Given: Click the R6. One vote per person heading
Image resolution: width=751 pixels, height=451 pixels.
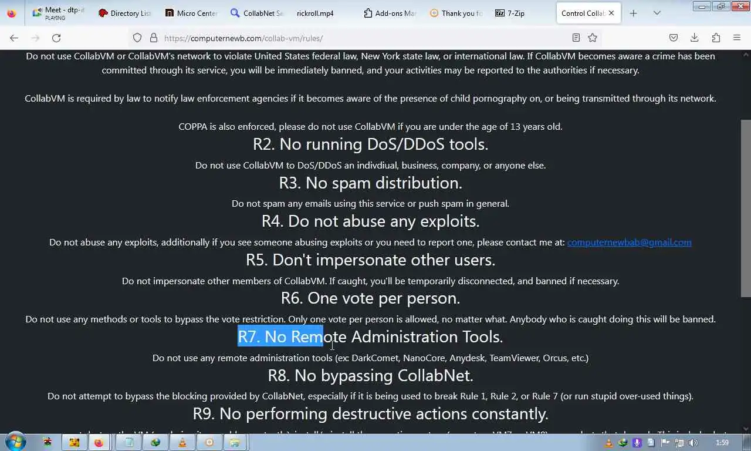Looking at the screenshot, I should pyautogui.click(x=370, y=298).
